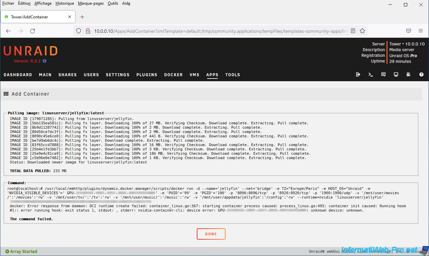This screenshot has width=429, height=256.
Task: Click the version info icon
Action: pos(45,61)
